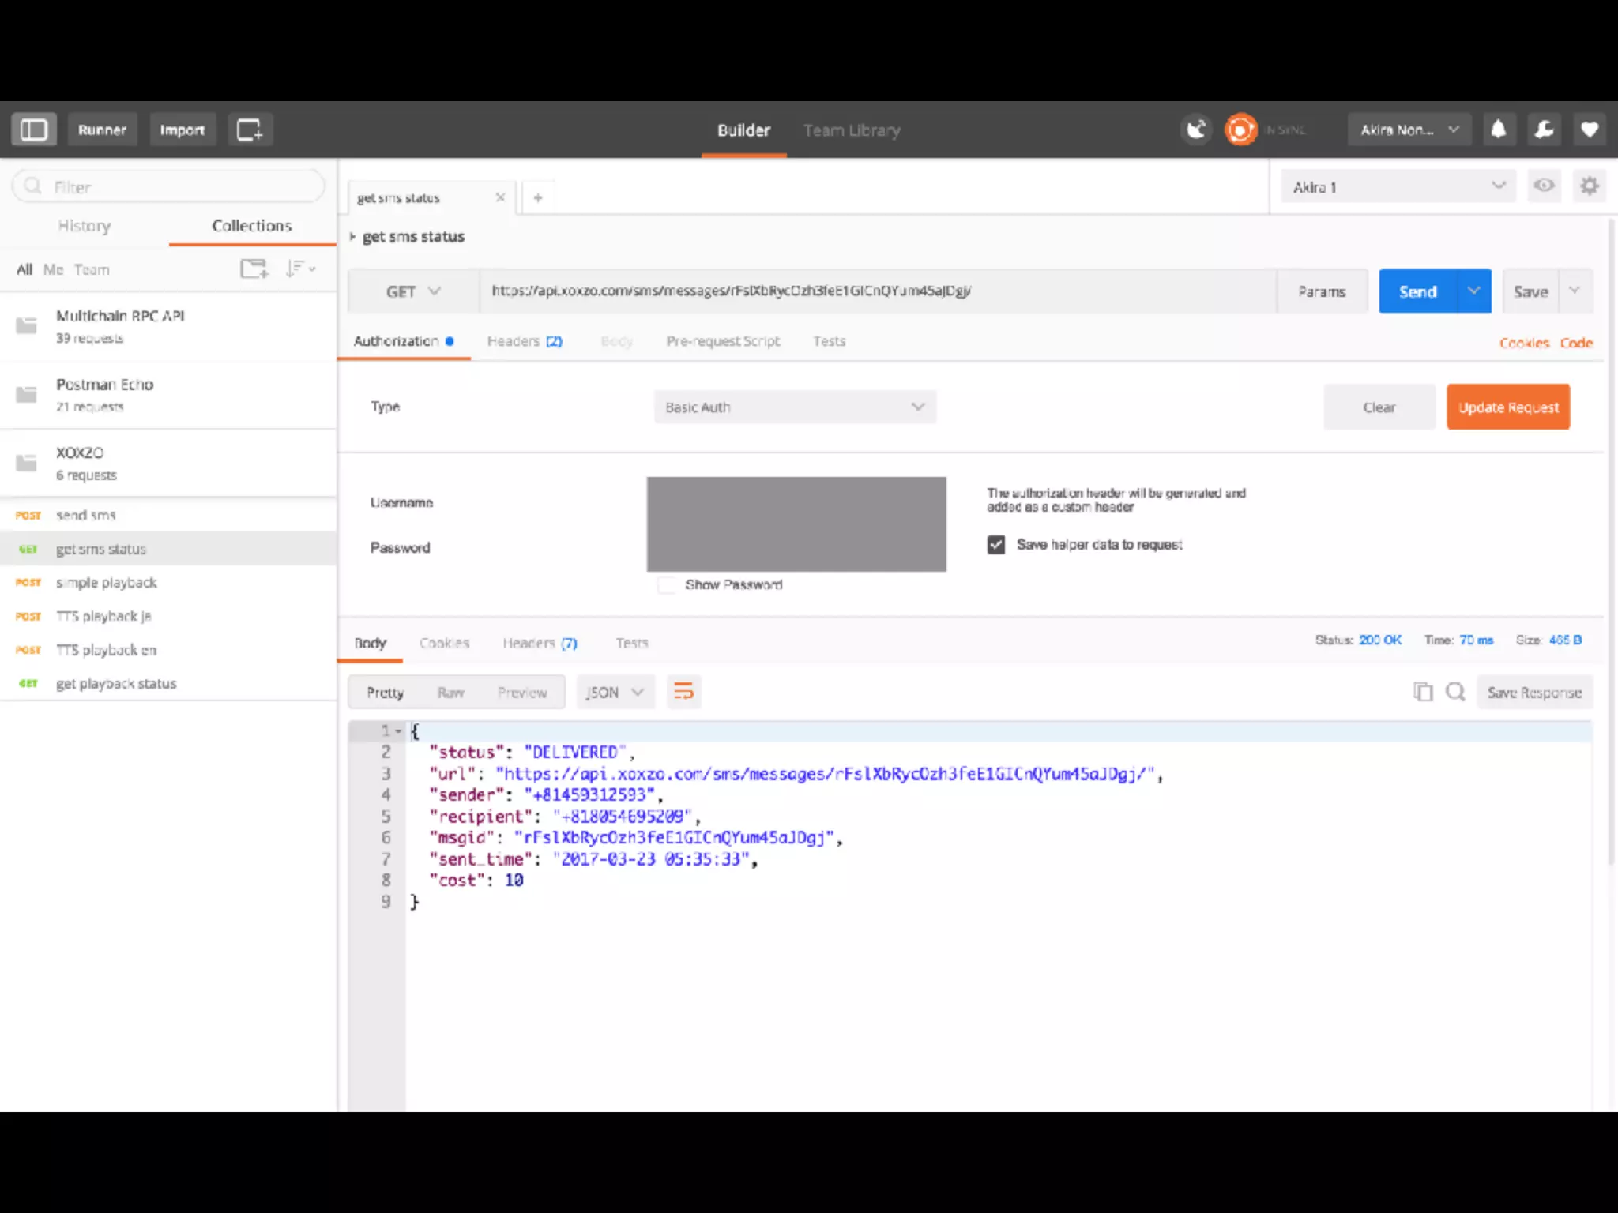Search the response with the magnifier icon

pos(1455,693)
